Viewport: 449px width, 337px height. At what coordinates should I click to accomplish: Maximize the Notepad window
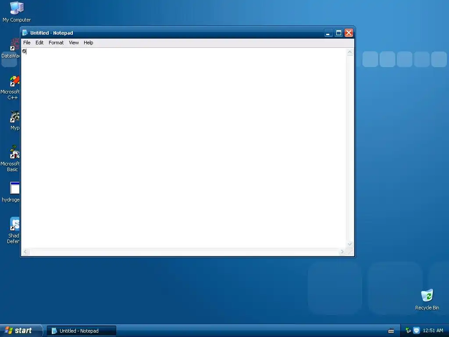[339, 33]
